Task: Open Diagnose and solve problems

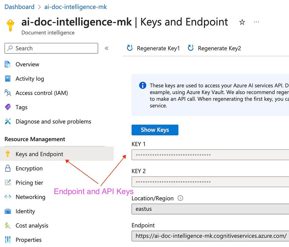Action: [53, 122]
